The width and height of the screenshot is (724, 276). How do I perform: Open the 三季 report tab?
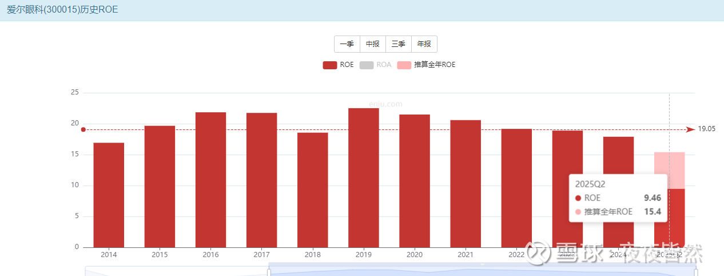[399, 44]
